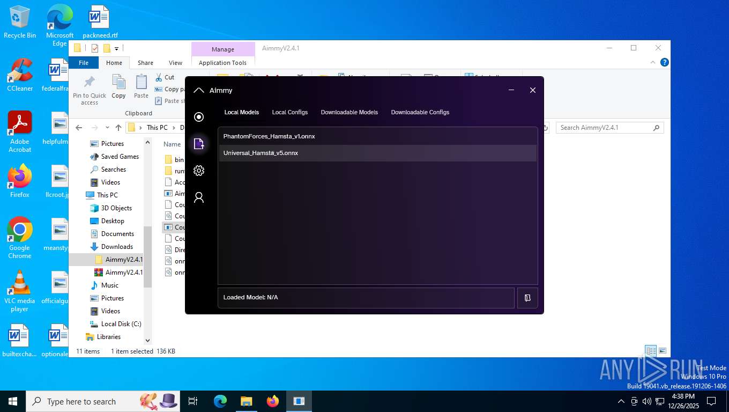
Task: Click taskbar search box
Action: (103, 401)
